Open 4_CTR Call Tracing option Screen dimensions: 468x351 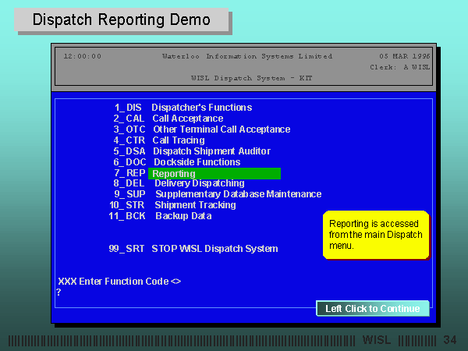[x=159, y=140]
